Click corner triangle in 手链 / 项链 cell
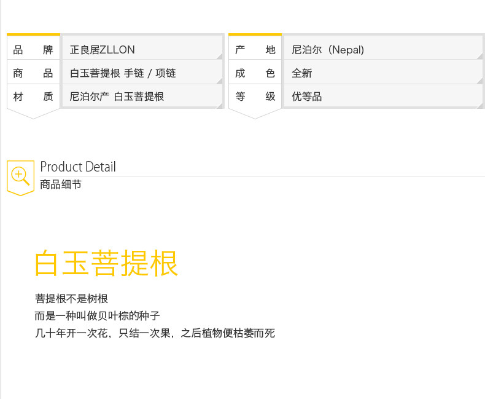 [x=219, y=81]
